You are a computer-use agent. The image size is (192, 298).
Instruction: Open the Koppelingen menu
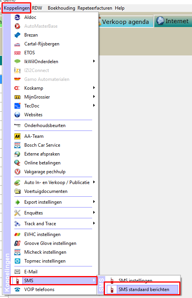17,8
